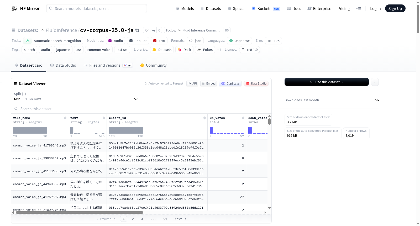Image resolution: width=420 pixels, height=226 pixels.
Task: Go to the Pricing page
Action: (x=344, y=9)
